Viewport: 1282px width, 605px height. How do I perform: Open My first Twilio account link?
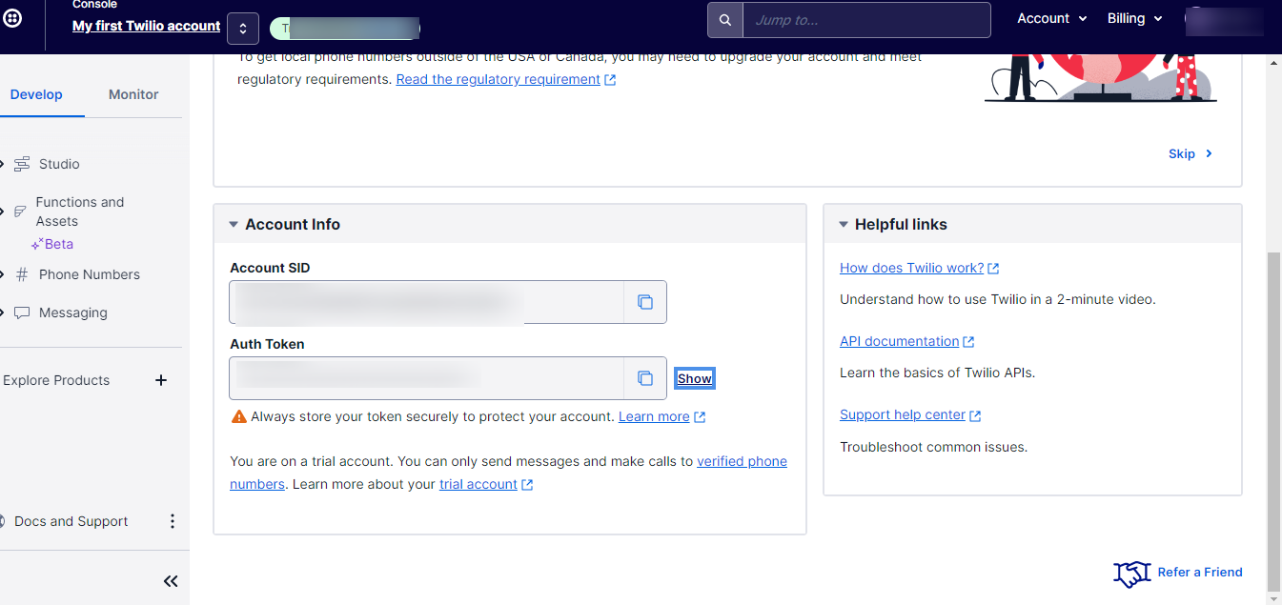point(147,27)
